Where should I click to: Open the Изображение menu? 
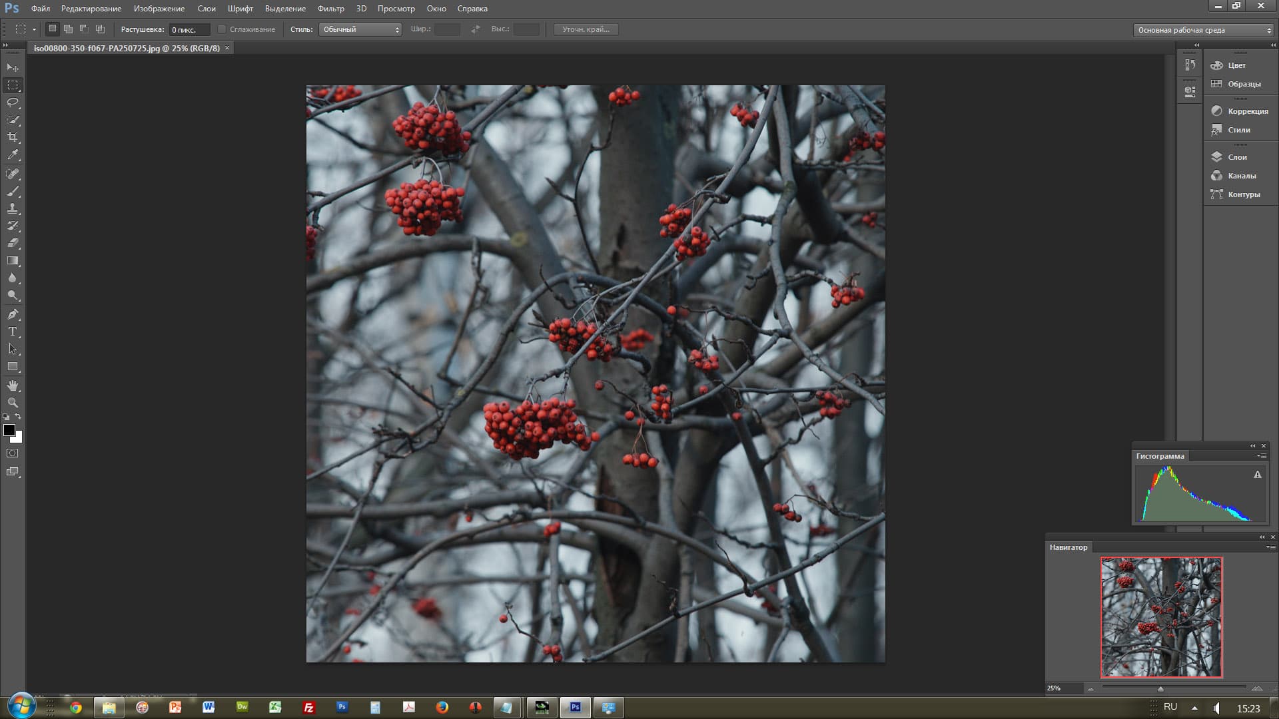[159, 9]
